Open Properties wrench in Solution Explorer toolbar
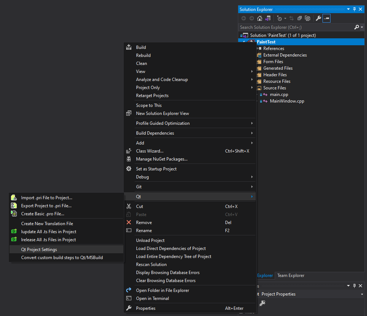The height and width of the screenshot is (316, 367). coord(318,18)
